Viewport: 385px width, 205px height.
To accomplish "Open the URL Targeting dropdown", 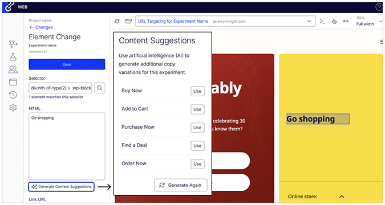I will pos(225,21).
